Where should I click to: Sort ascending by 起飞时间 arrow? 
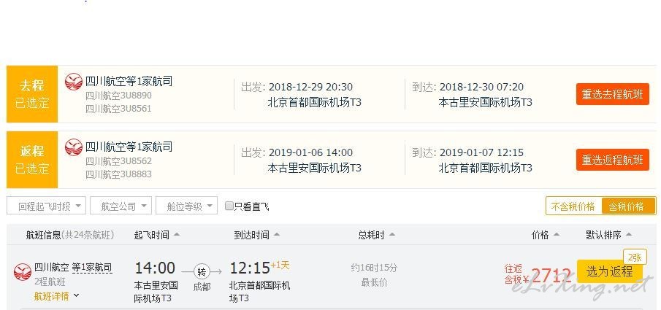177,235
